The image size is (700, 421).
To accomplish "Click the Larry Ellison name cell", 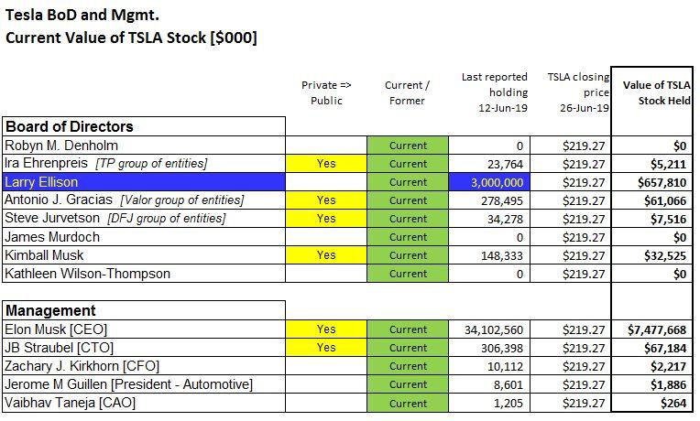I will coord(41,182).
